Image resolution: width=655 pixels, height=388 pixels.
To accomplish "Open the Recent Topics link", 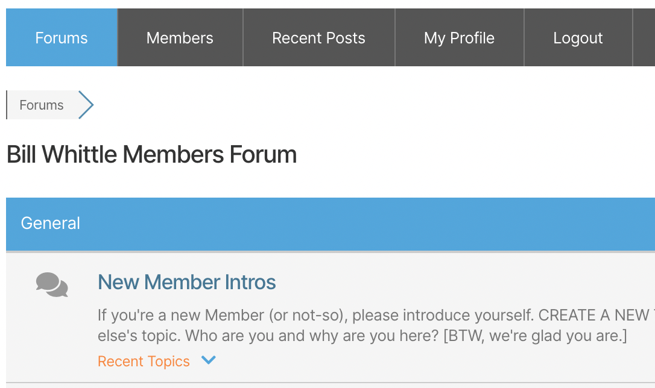I will pos(144,361).
